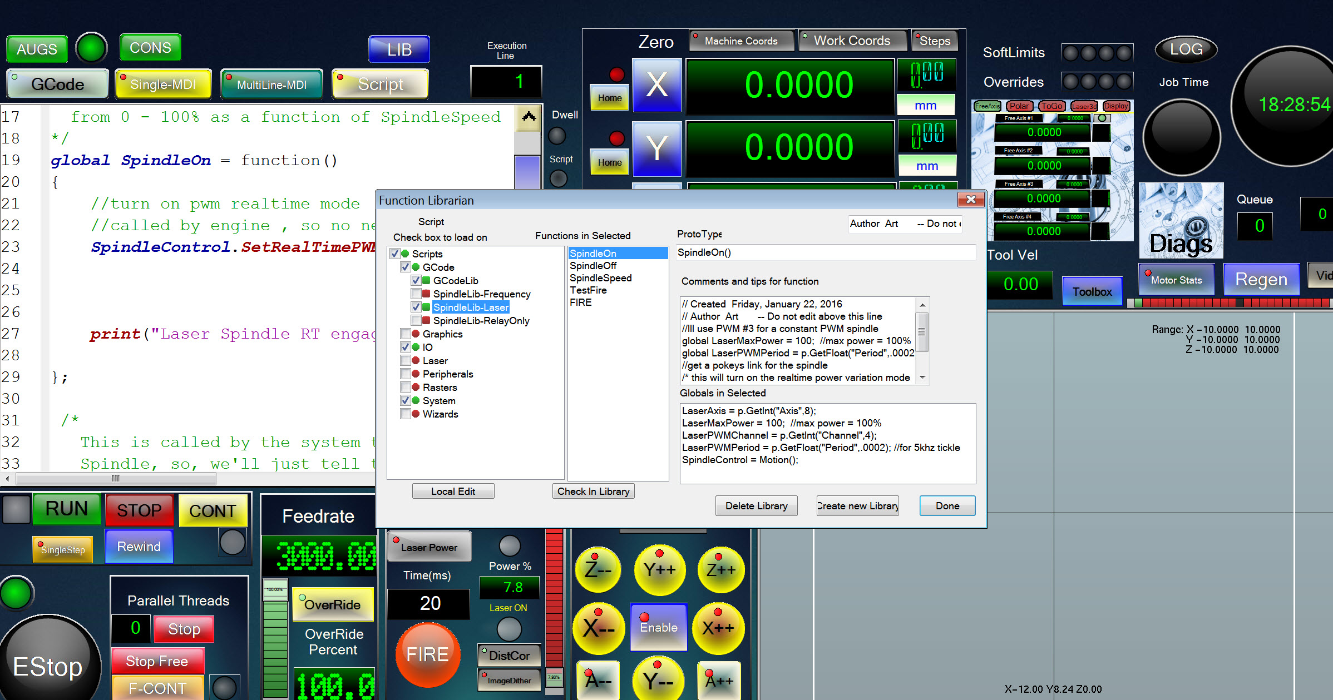Click the LOG oval button
This screenshot has height=700, width=1333.
click(x=1186, y=49)
